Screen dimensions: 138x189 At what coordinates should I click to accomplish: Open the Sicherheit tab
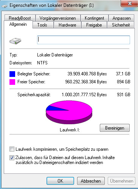click(x=121, y=25)
